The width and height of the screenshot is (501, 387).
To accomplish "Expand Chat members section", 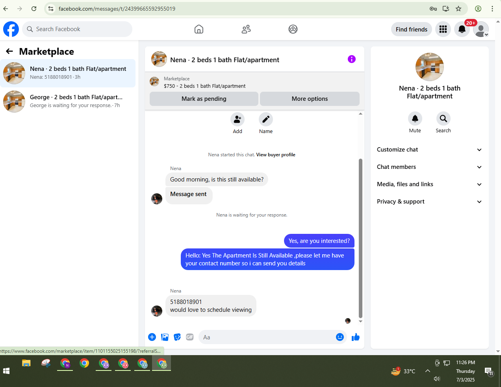I will 430,167.
